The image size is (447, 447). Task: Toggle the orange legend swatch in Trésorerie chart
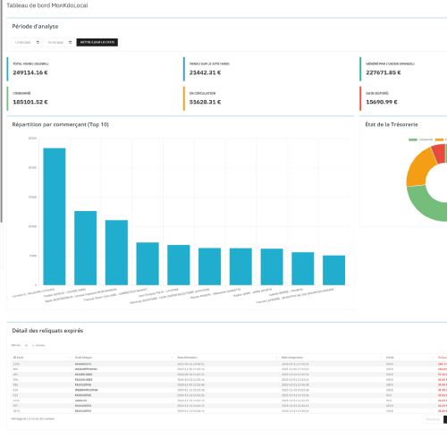click(439, 139)
